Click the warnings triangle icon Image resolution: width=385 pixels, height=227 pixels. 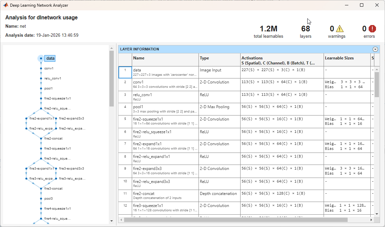tap(340, 29)
